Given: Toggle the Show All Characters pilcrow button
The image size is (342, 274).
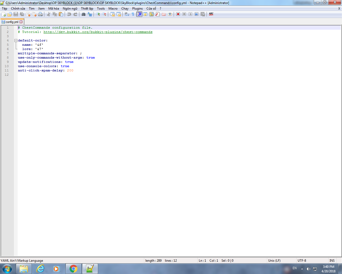Looking at the screenshot, I should pyautogui.click(x=133, y=14).
